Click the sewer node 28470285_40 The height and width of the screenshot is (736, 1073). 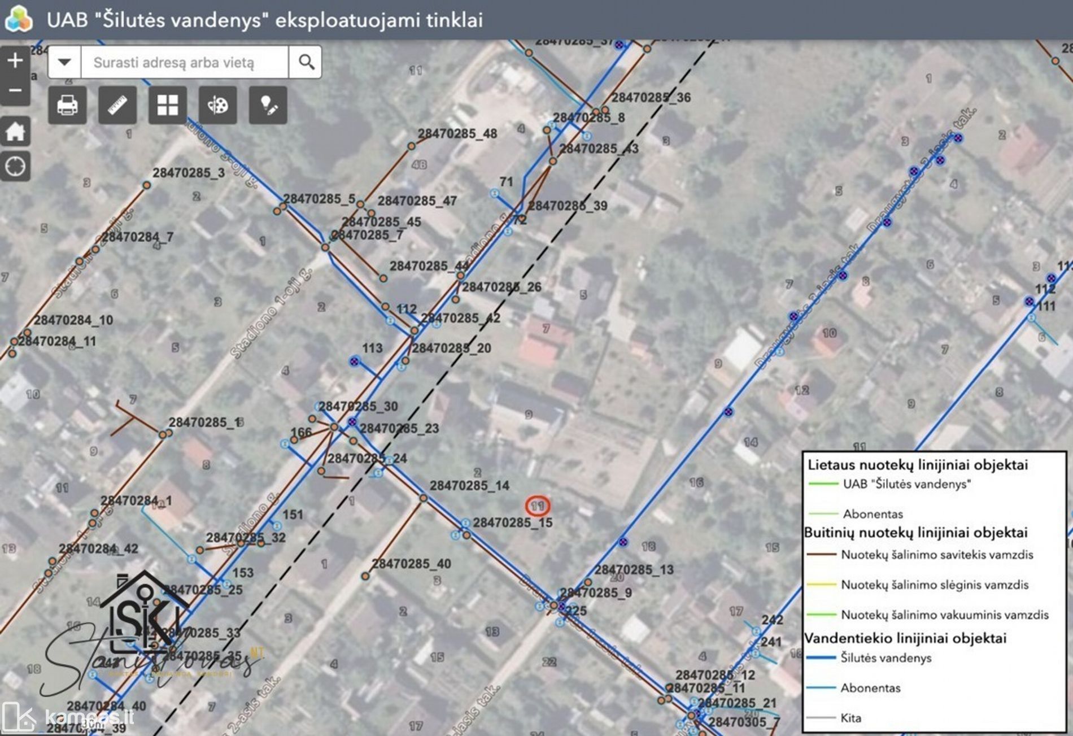tap(365, 576)
